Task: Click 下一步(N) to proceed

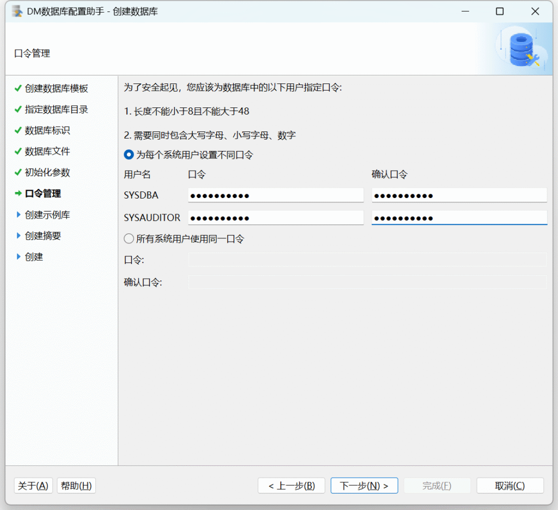Action: click(364, 485)
